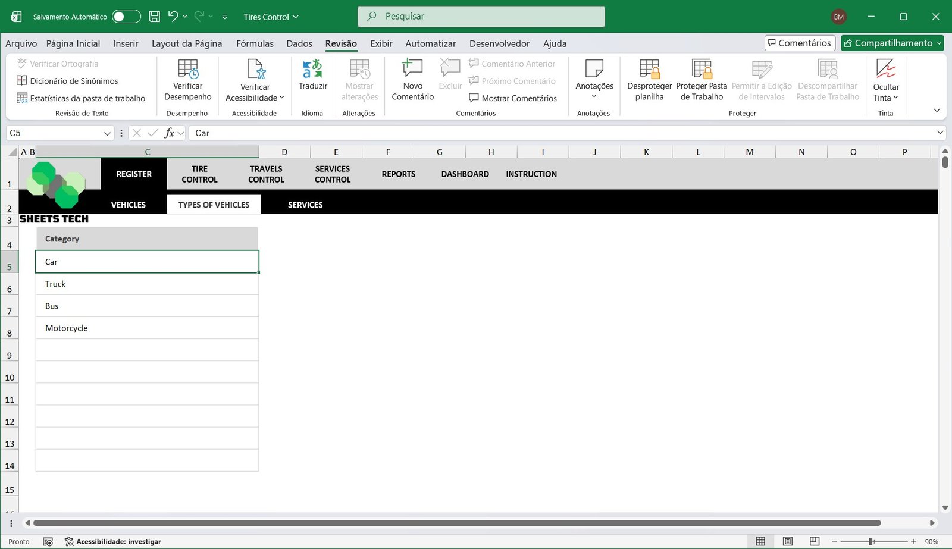Open the Página Inicial tab

tap(73, 43)
